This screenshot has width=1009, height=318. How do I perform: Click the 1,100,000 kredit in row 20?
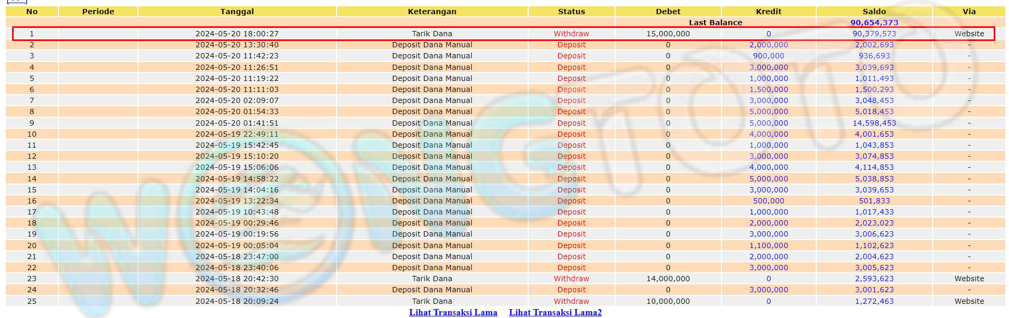768,245
